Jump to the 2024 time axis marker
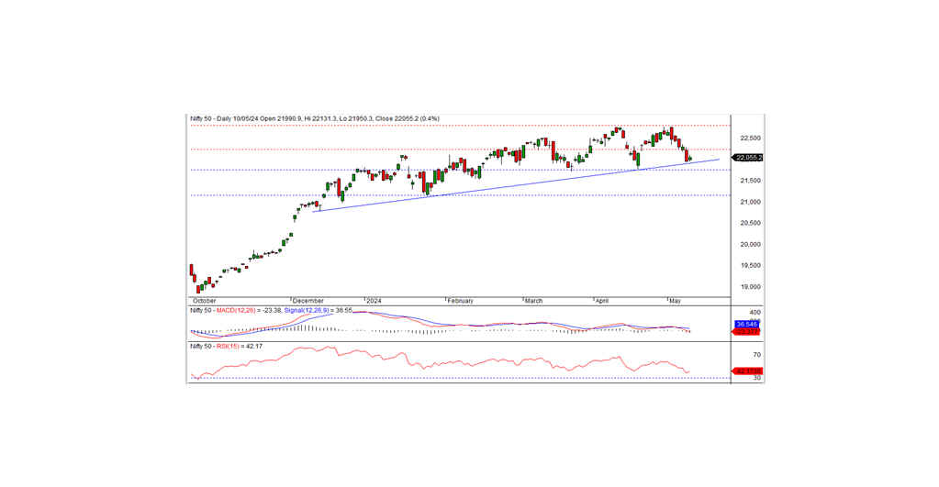 373,300
